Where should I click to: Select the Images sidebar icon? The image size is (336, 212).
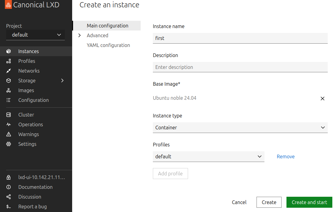pyautogui.click(x=9, y=90)
